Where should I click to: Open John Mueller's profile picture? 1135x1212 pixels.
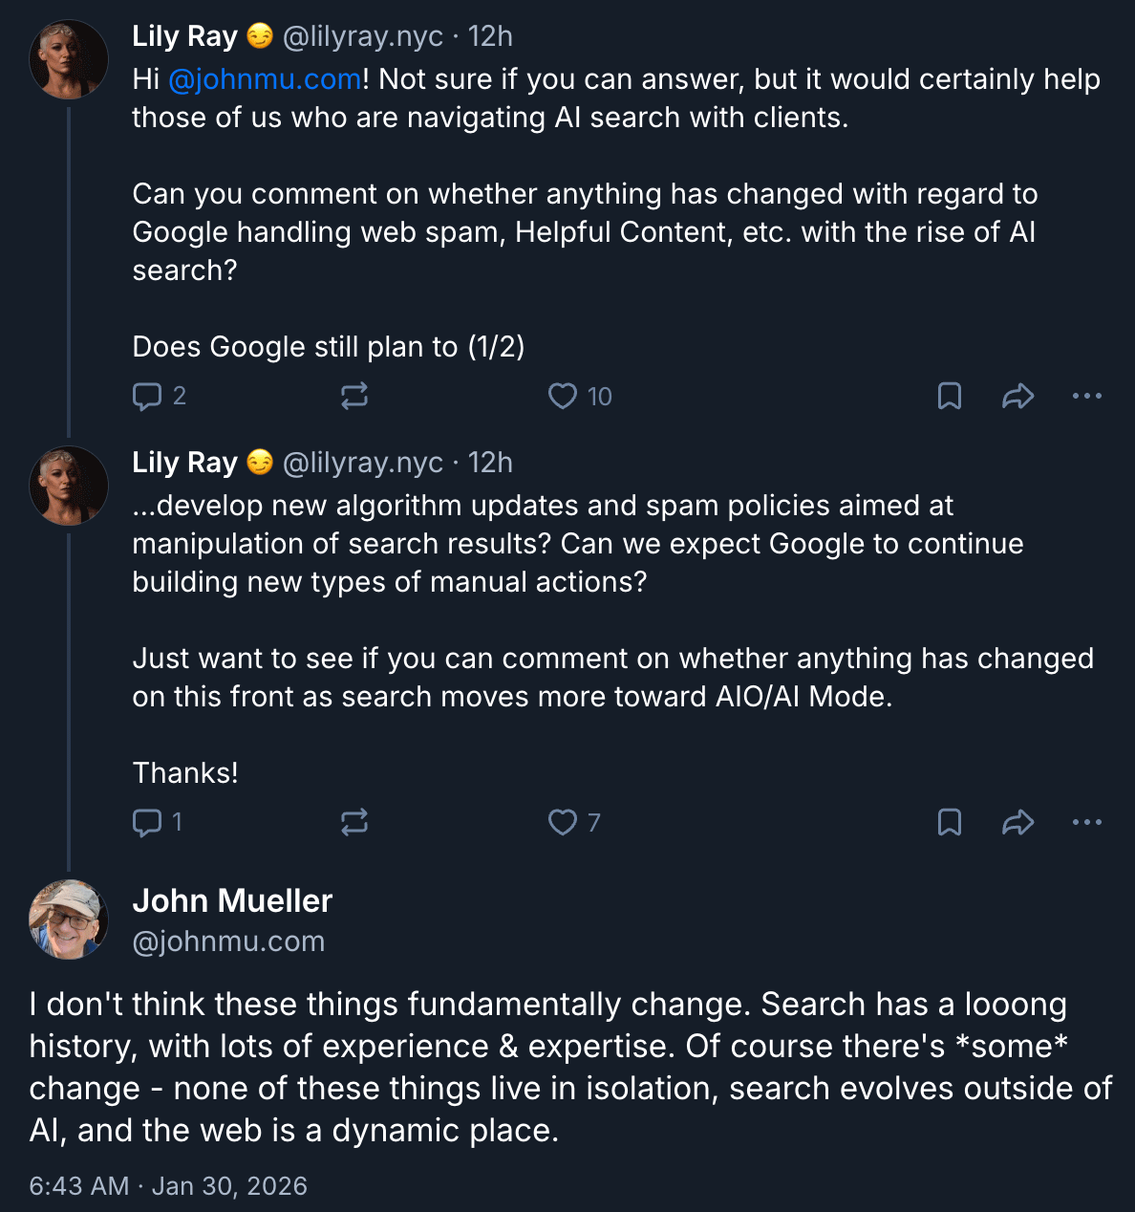pos(69,920)
